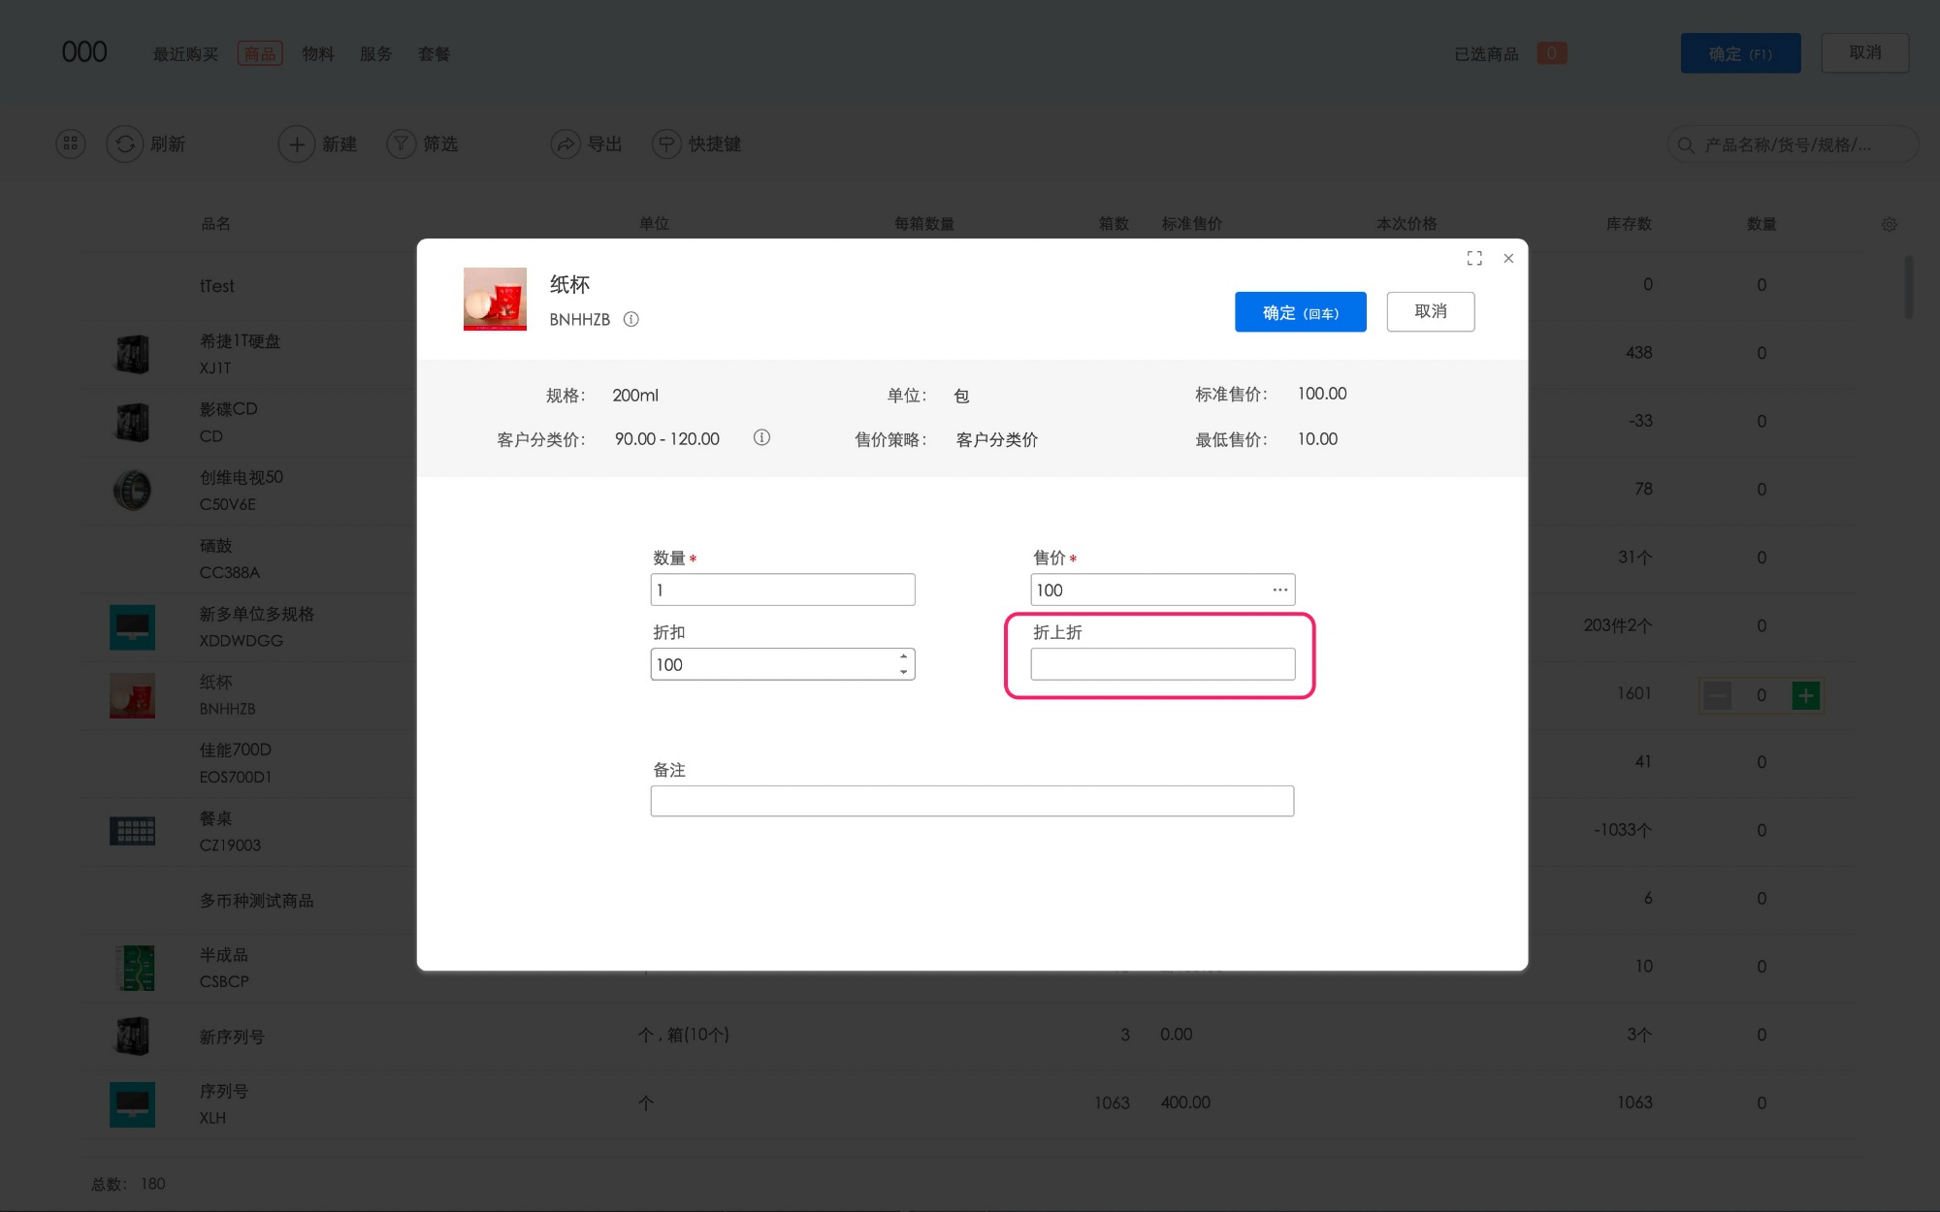Switch to the 物料 tab
This screenshot has width=1940, height=1212.
click(x=318, y=53)
